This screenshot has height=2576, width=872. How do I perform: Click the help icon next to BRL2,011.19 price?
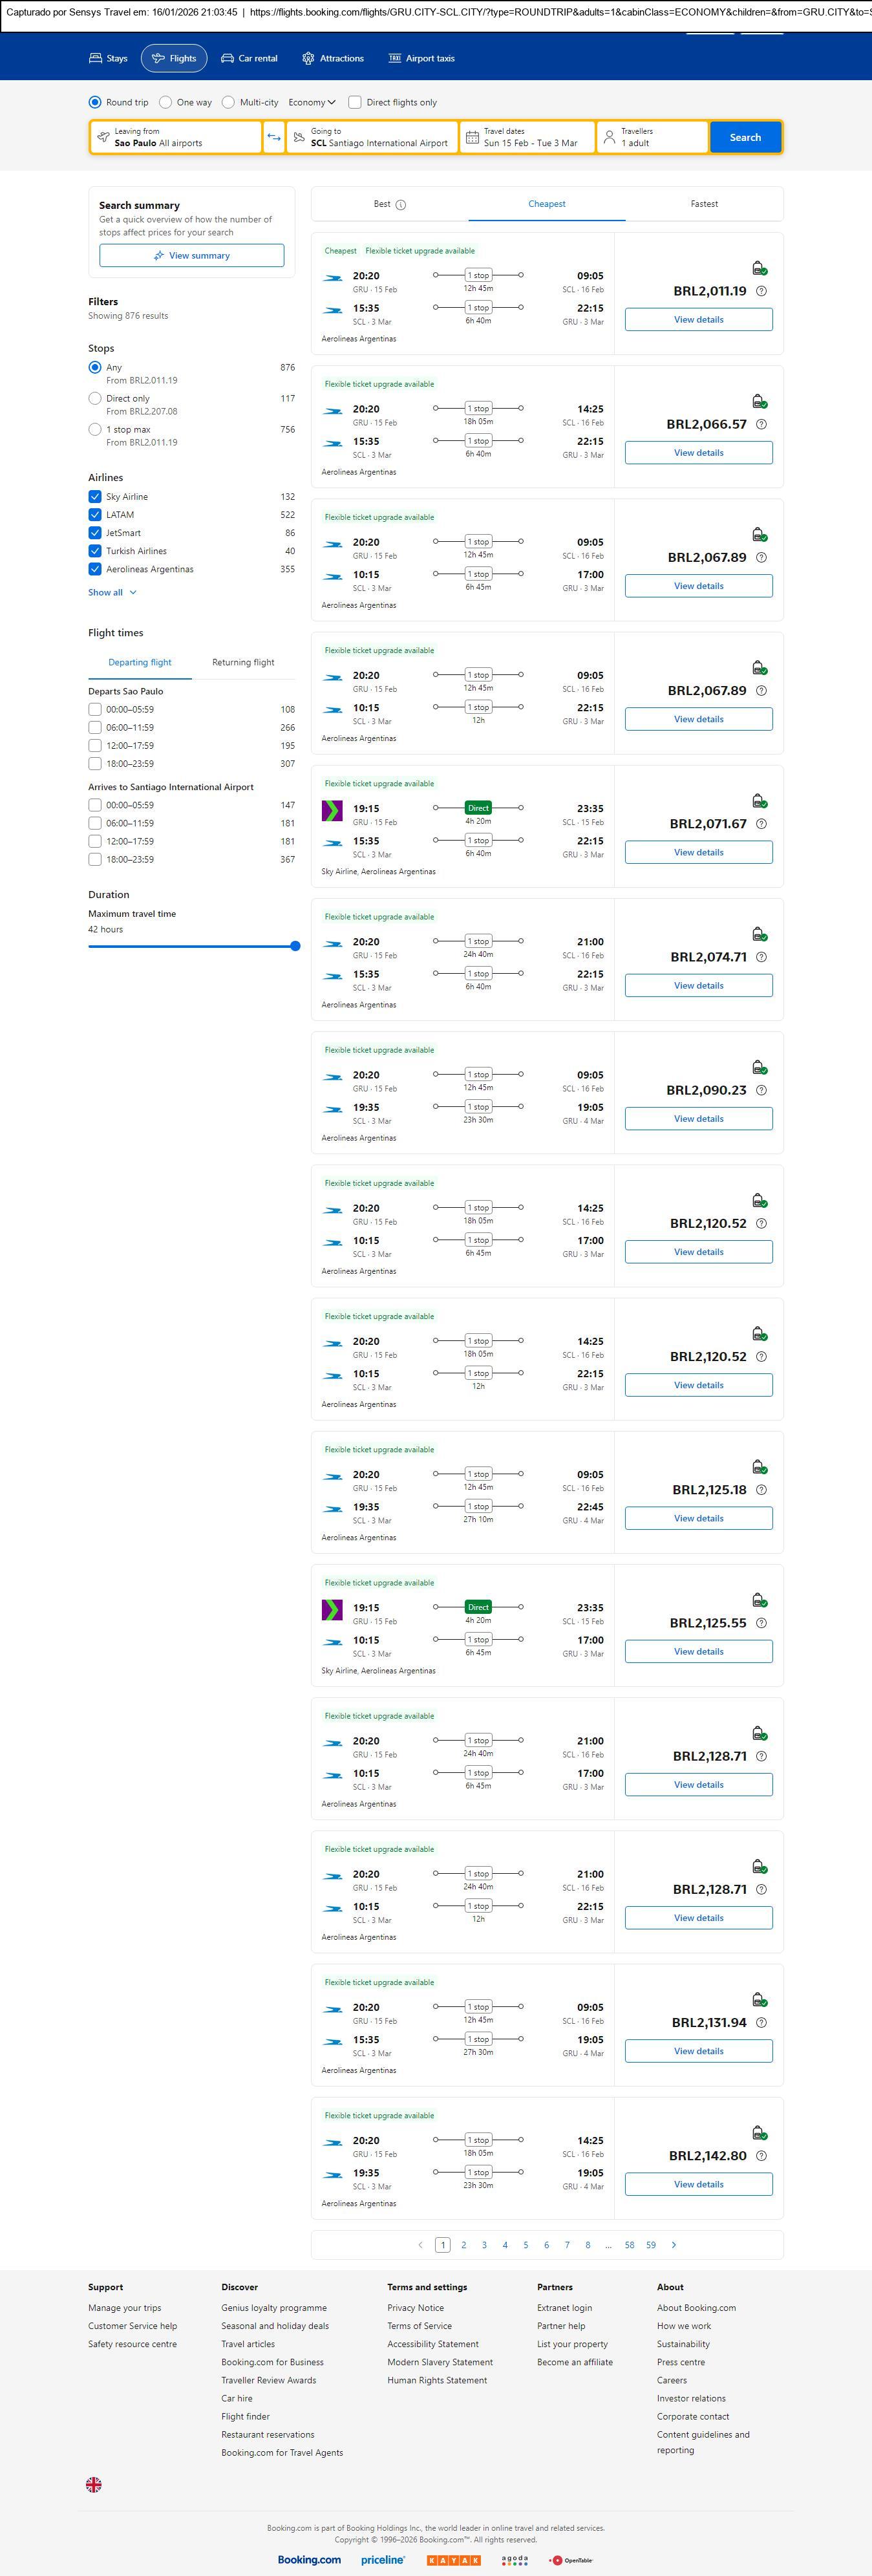pos(761,291)
